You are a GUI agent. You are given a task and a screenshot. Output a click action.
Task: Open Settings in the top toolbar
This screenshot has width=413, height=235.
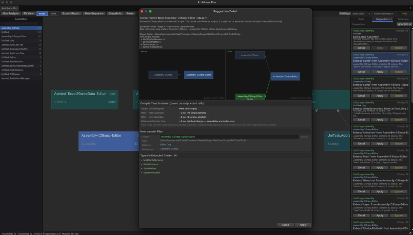tap(345, 13)
